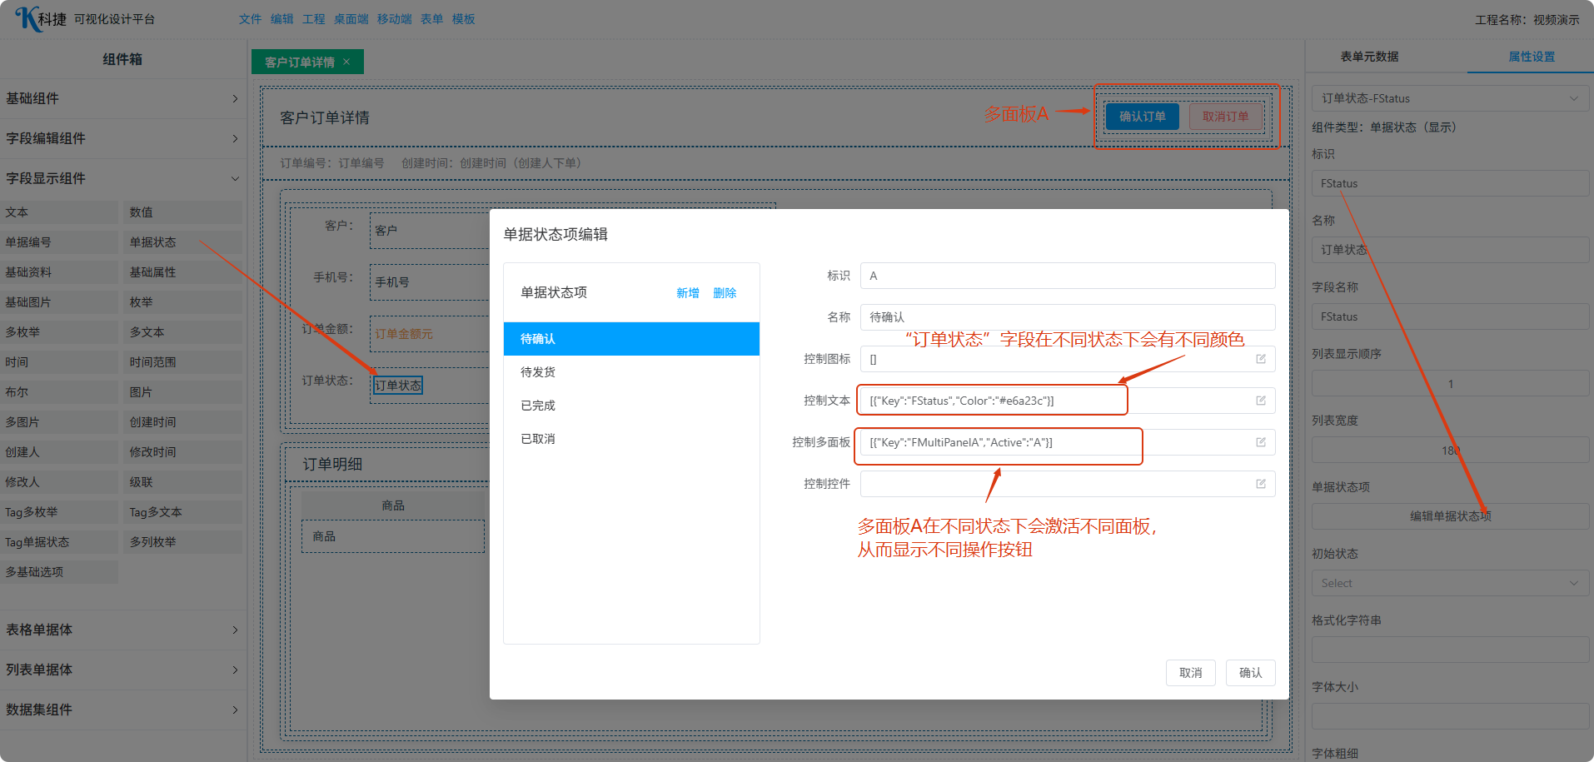The height and width of the screenshot is (762, 1594).
Task: Click the edit icon in 控制图标 field
Action: [x=1260, y=359]
